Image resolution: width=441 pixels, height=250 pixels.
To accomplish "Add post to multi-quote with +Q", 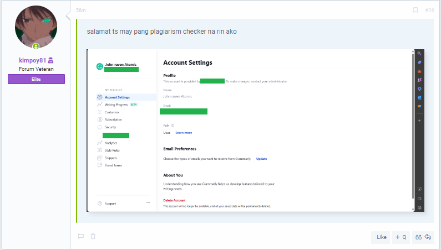I will (401, 237).
